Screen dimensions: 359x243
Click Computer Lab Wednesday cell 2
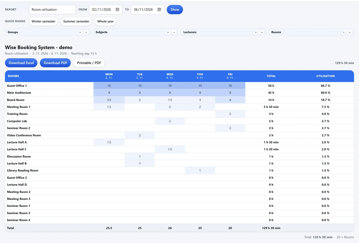pos(170,121)
